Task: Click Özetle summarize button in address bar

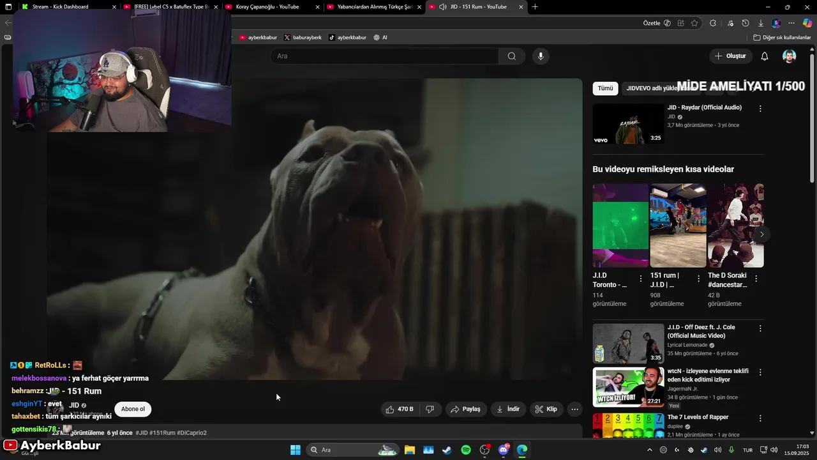Action: pos(657,23)
